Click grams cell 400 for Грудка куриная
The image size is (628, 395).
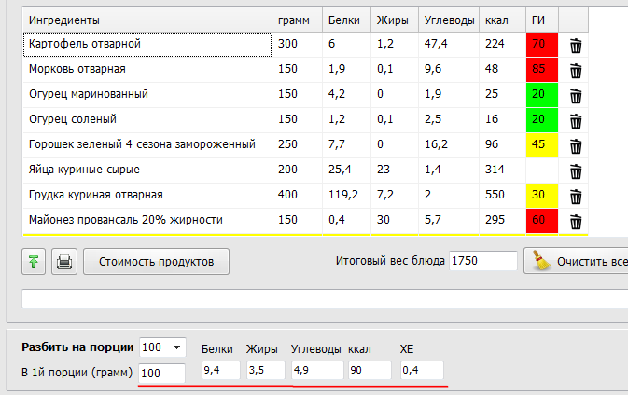pyautogui.click(x=297, y=196)
